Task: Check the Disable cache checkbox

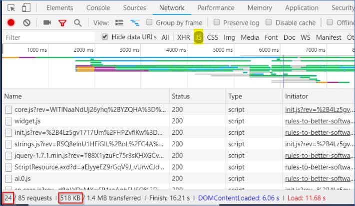Action: click(x=269, y=23)
